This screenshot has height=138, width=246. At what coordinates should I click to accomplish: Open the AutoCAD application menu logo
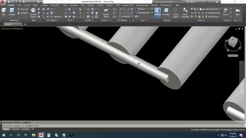tap(3, 3)
